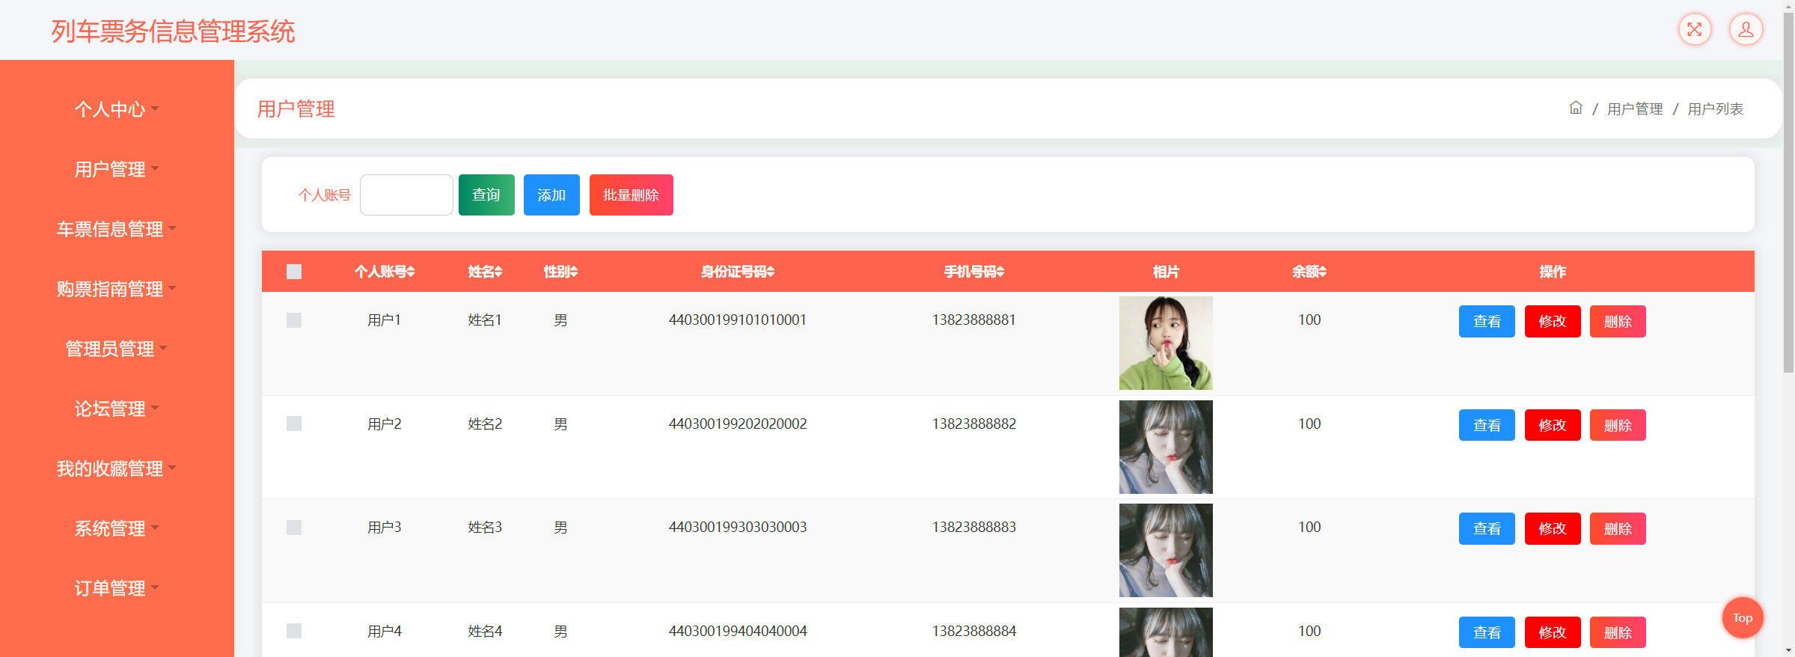
Task: Toggle the select-all checkbox in table header
Action: click(294, 272)
